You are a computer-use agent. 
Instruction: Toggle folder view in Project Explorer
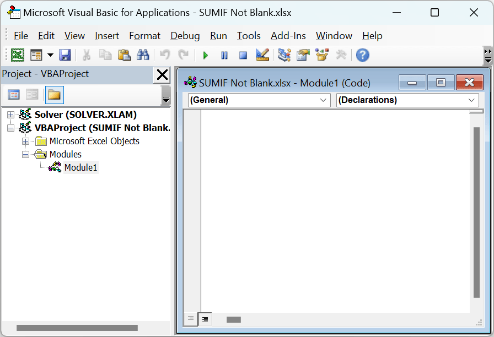click(55, 95)
